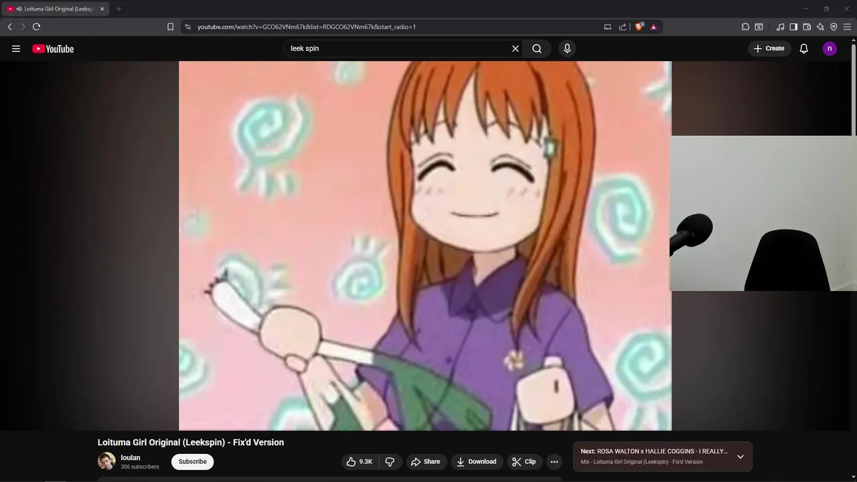Open Brave Rewards triangle icon

click(653, 27)
